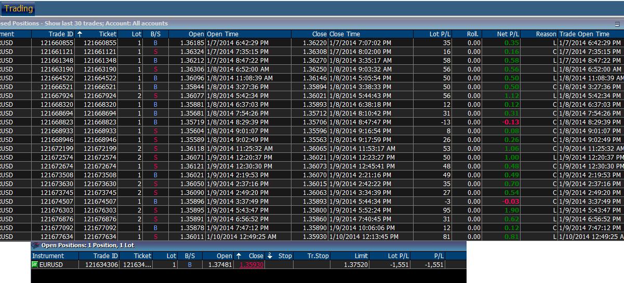Screen dimensions: 624x283
Task: Select the EURUSD open position instrument cell
Action: tap(55, 264)
